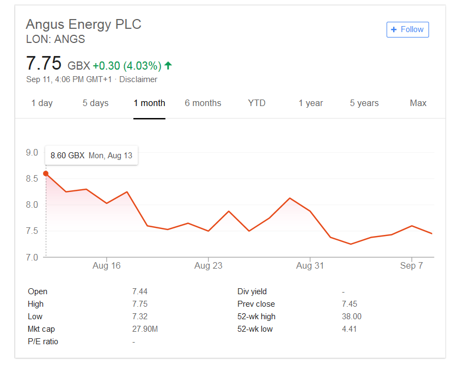Screen dimensions: 459x366
Task: Click the 52-wk low value 4.41
Action: tap(349, 329)
